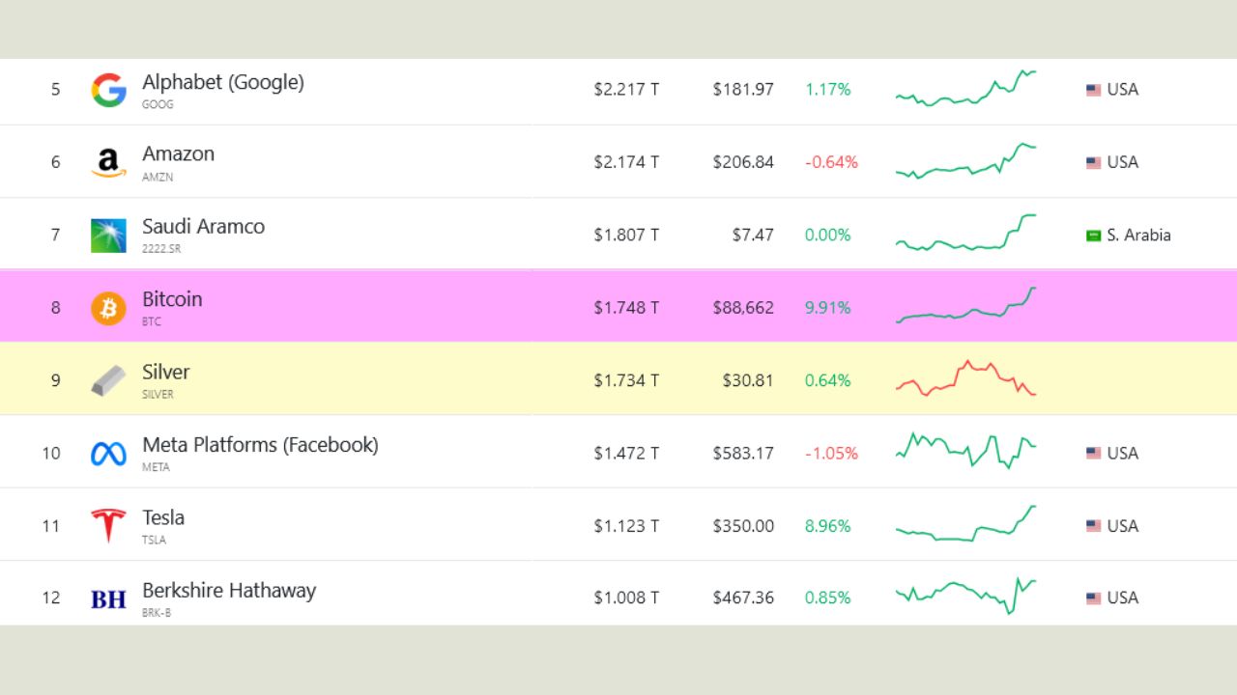Open the Tesla company link
The height and width of the screenshot is (695, 1237).
point(163,517)
